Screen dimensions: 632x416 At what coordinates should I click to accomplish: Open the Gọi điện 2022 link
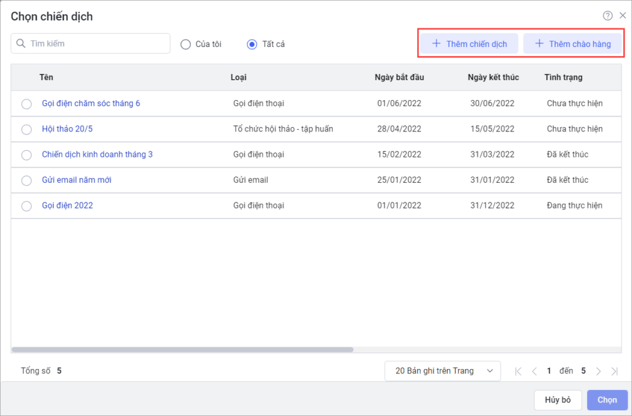point(67,205)
